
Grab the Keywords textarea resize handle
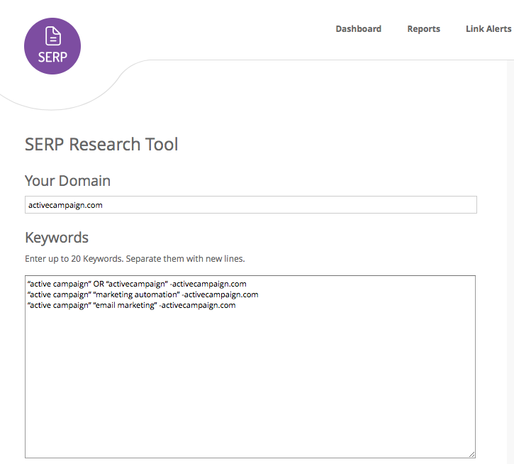pyautogui.click(x=471, y=454)
